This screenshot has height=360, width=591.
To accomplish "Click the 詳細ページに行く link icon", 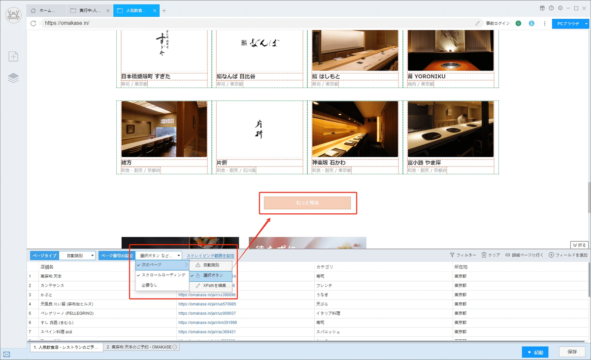I will 508,255.
